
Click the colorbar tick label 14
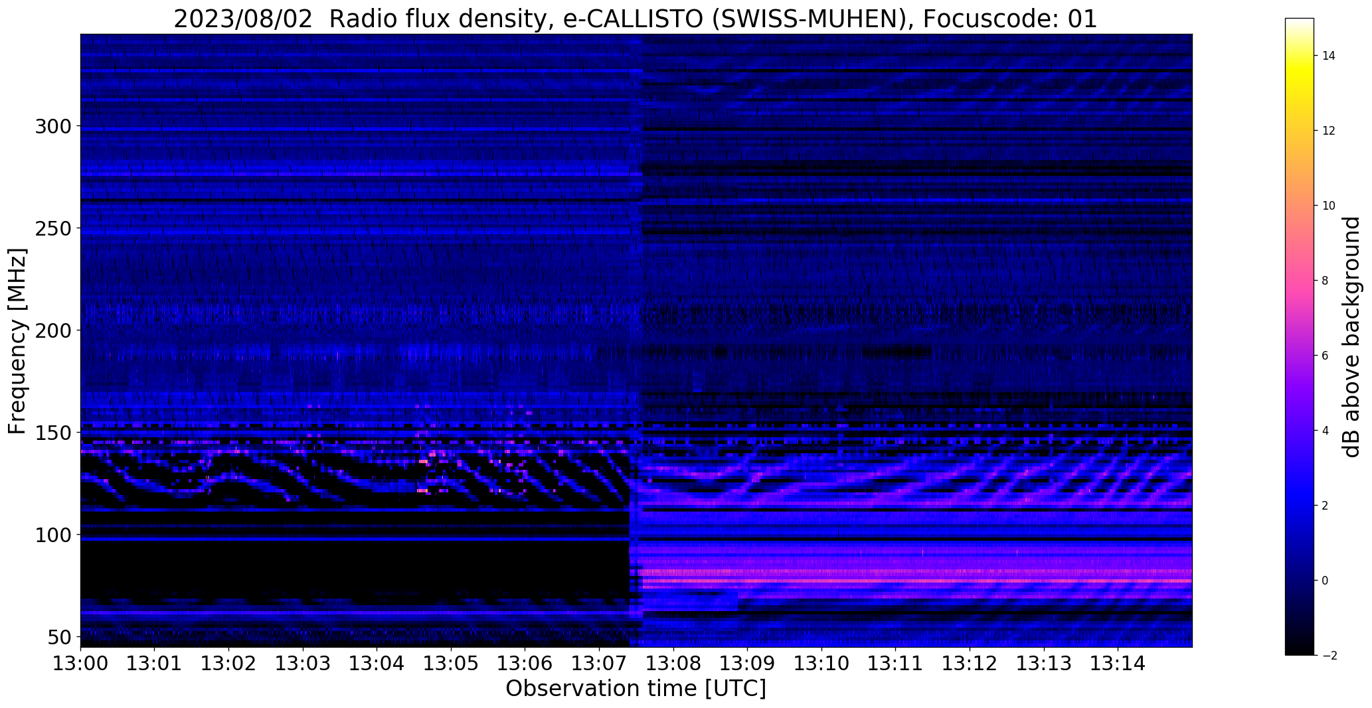pos(1328,56)
